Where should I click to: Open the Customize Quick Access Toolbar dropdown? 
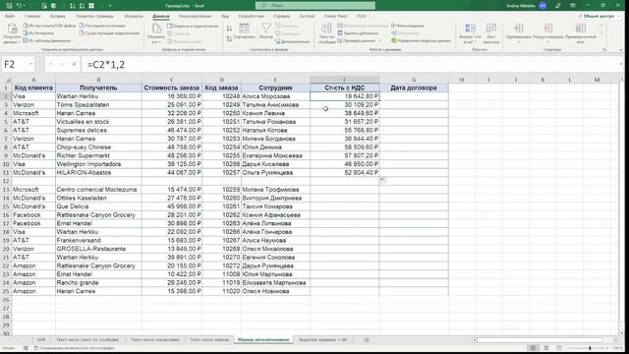click(x=110, y=6)
